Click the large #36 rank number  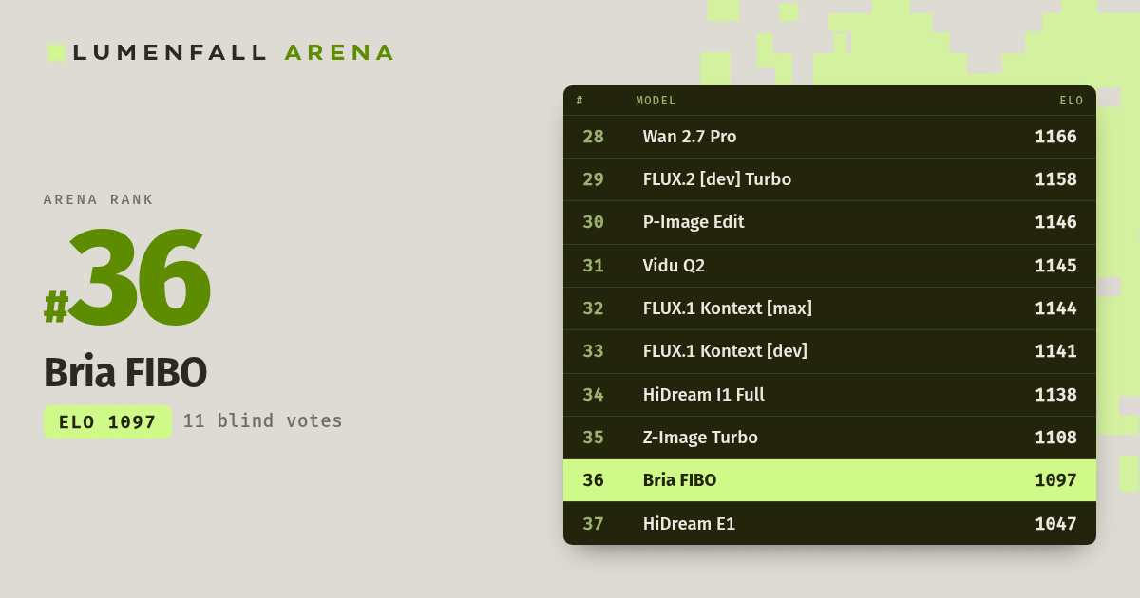(x=127, y=278)
